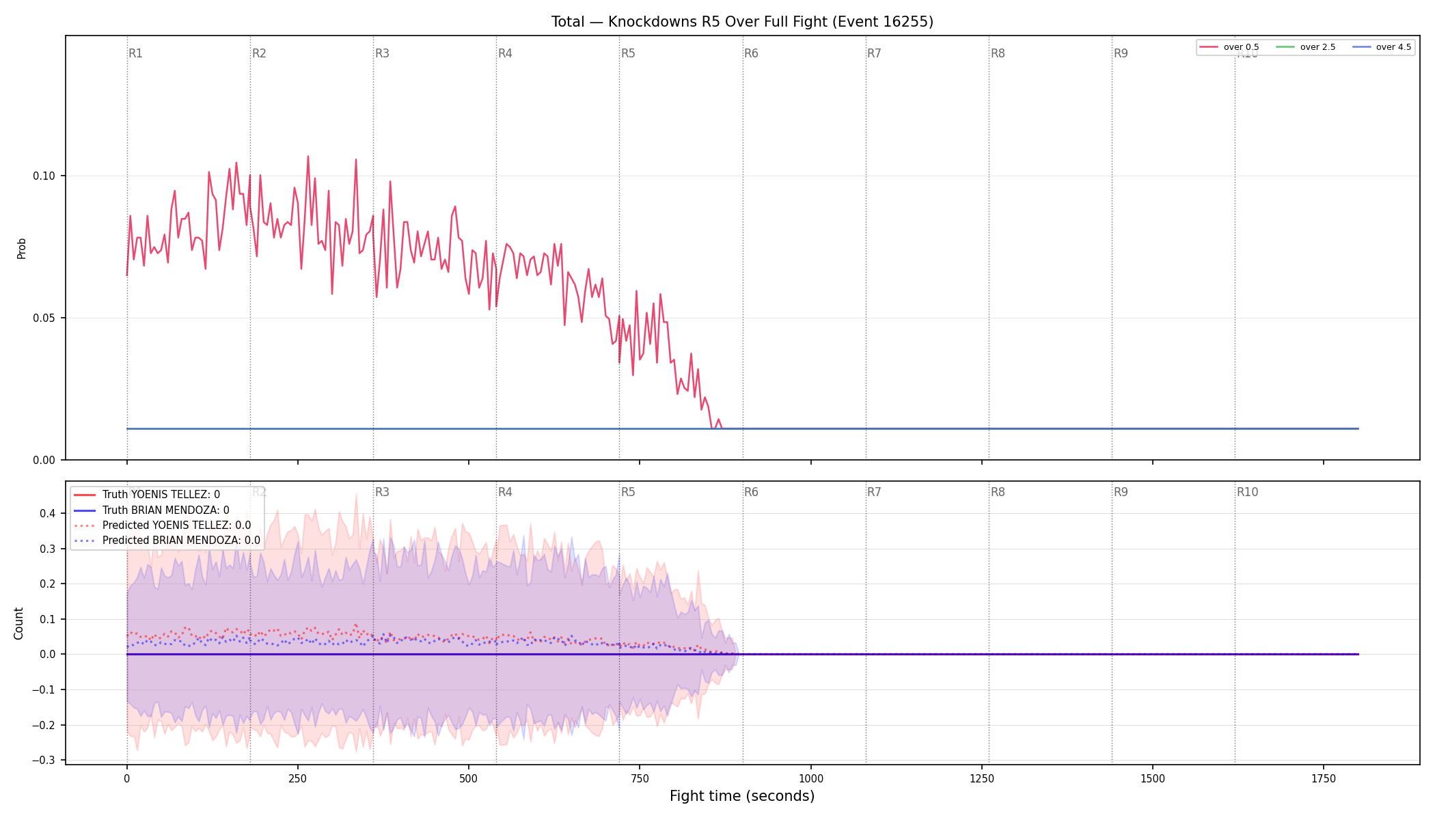Viewport: 1435px width, 820px height.
Task: Click the 1000 tick on the x-axis
Action: (x=811, y=778)
